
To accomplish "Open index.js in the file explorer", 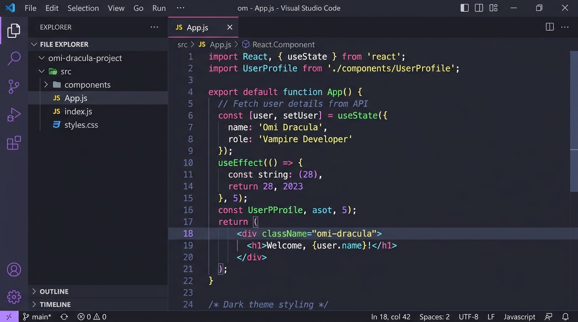I will coord(98,112).
